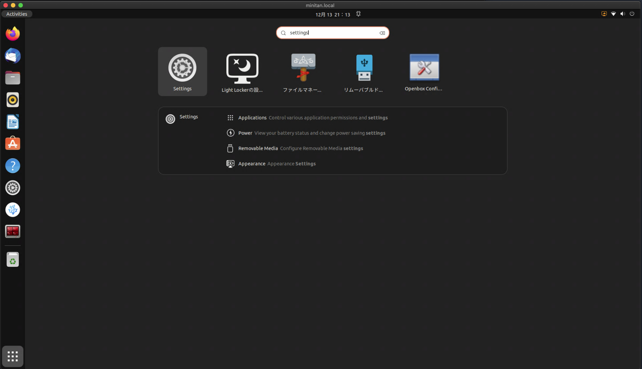The image size is (642, 369).
Task: Open Thunderbird Mail from the dock
Action: tap(13, 56)
